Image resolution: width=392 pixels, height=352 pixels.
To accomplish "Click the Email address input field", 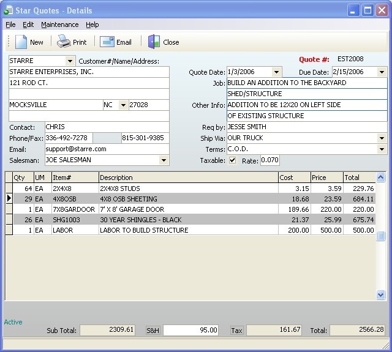I will pyautogui.click(x=106, y=149).
